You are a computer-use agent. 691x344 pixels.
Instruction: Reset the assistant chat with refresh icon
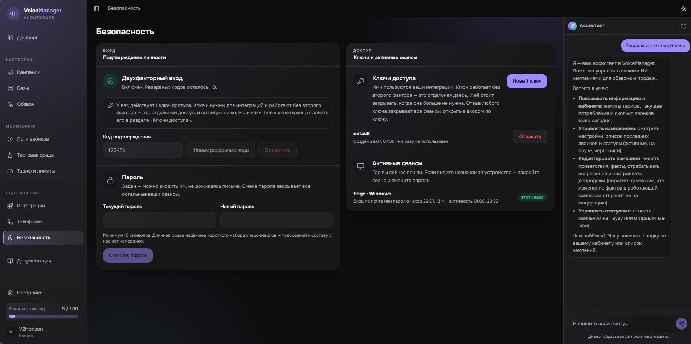(x=683, y=26)
